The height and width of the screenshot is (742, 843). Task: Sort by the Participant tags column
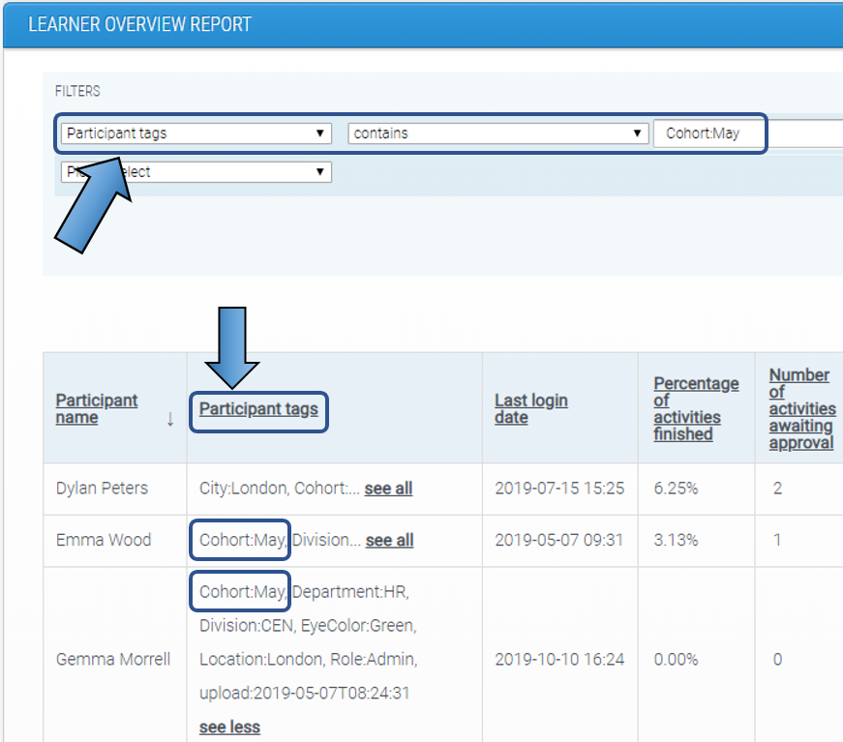coord(258,408)
